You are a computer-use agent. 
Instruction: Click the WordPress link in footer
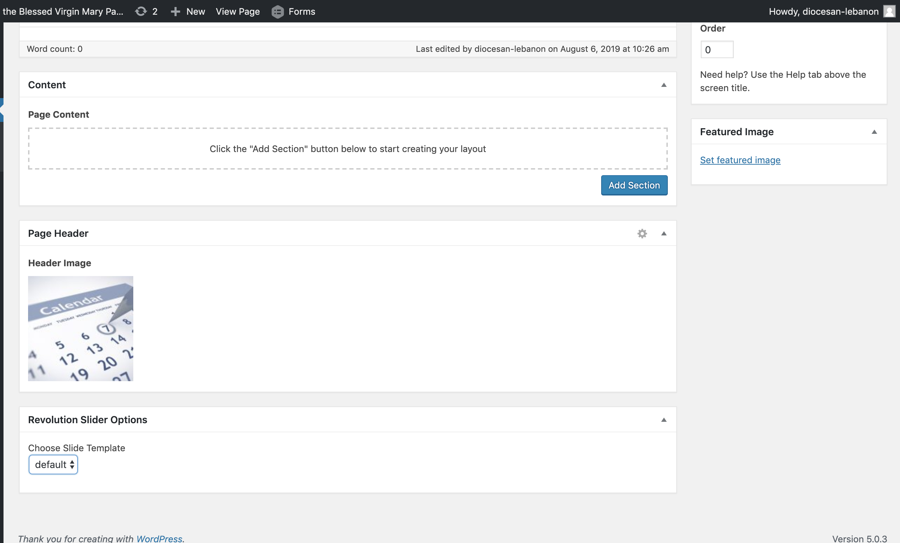point(159,538)
